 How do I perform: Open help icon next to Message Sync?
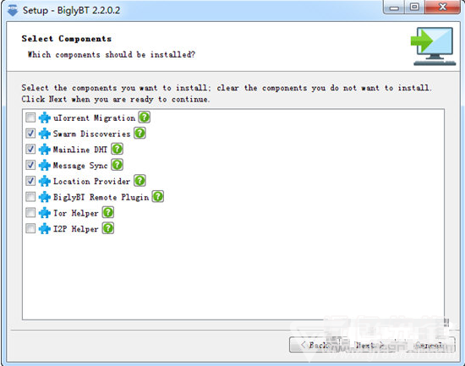118,165
